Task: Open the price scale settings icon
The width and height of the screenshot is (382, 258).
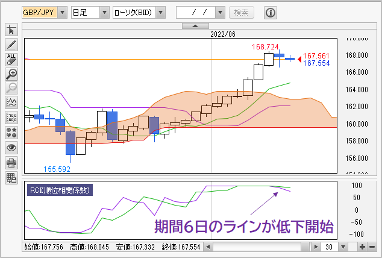Action: pyautogui.click(x=11, y=118)
